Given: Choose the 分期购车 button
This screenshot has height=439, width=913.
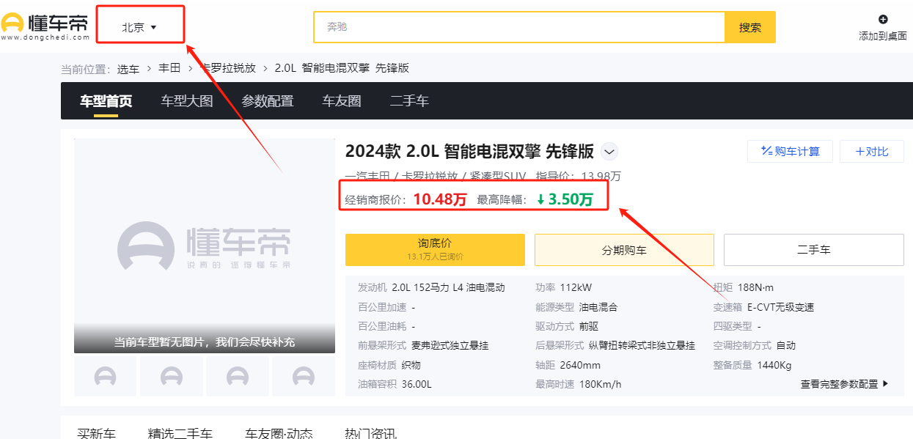Looking at the screenshot, I should click(624, 249).
